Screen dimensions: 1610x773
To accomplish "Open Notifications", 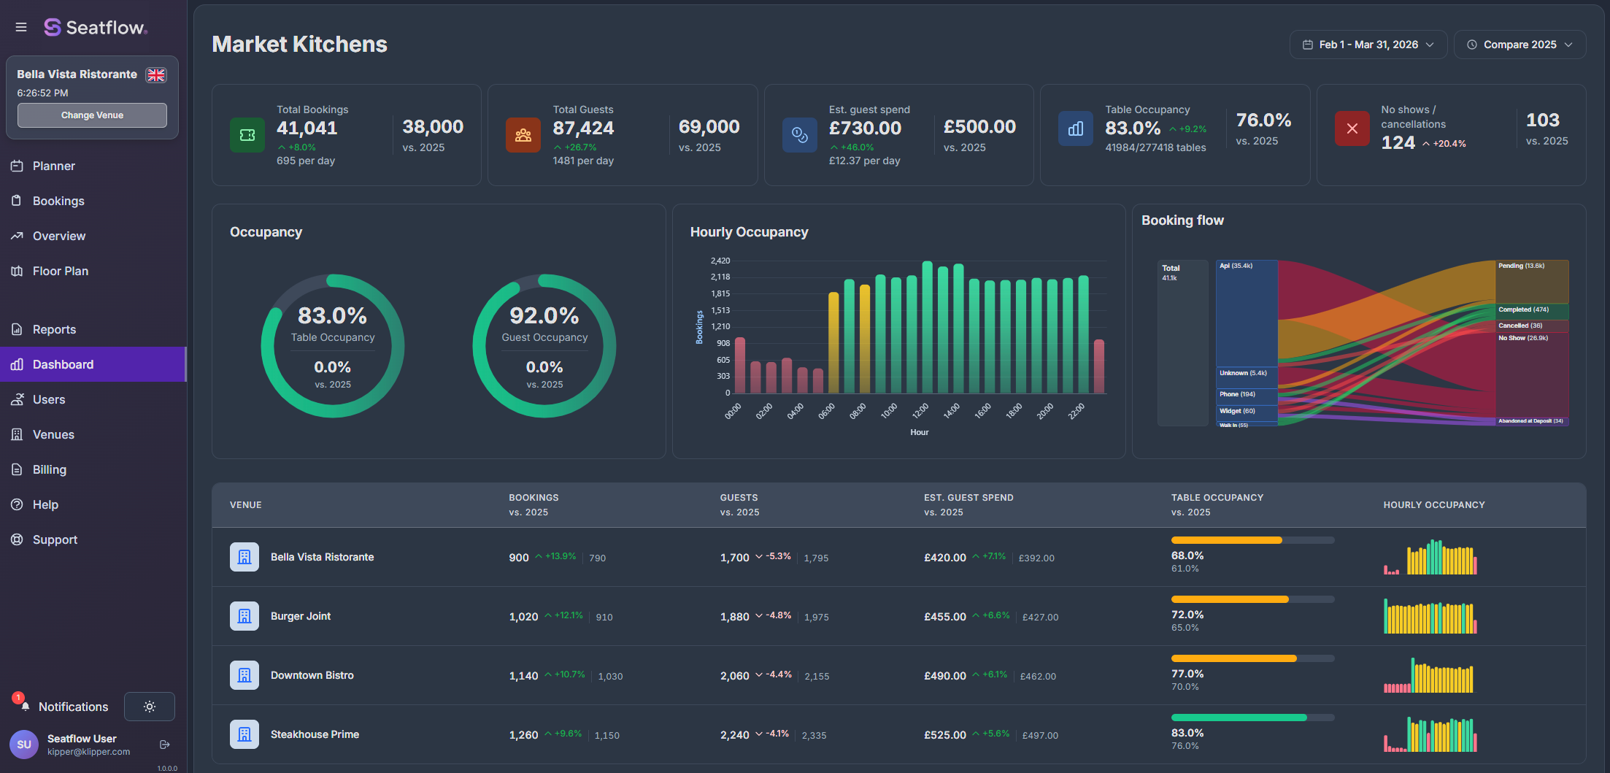I will click(x=73, y=707).
